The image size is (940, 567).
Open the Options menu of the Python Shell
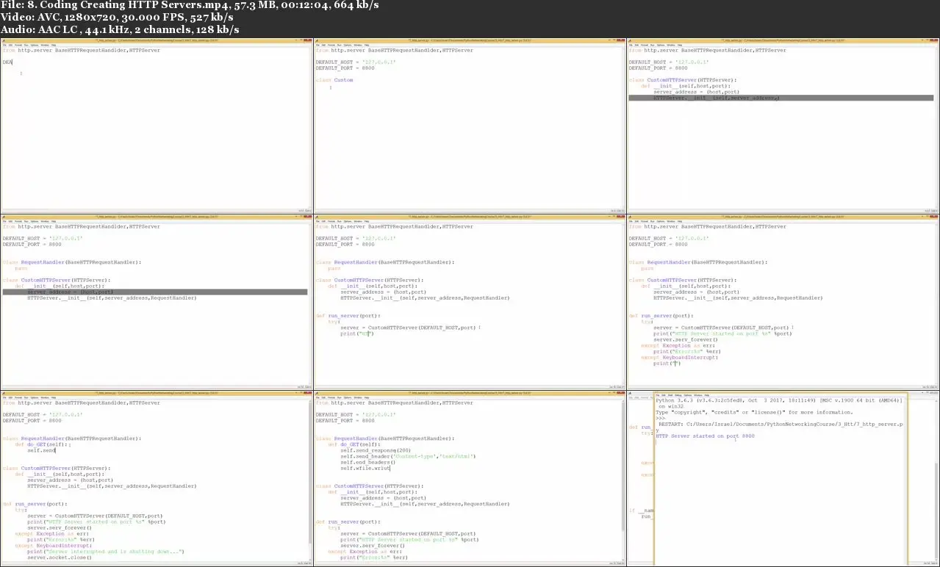click(686, 394)
